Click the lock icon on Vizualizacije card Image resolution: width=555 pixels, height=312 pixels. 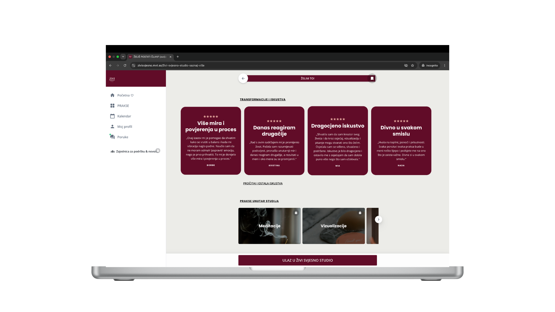coord(360,213)
